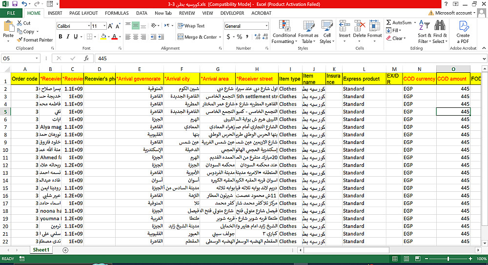Image resolution: width=488 pixels, height=265 pixels.
Task: Open the font name Calibri dropdown
Action: point(89,26)
